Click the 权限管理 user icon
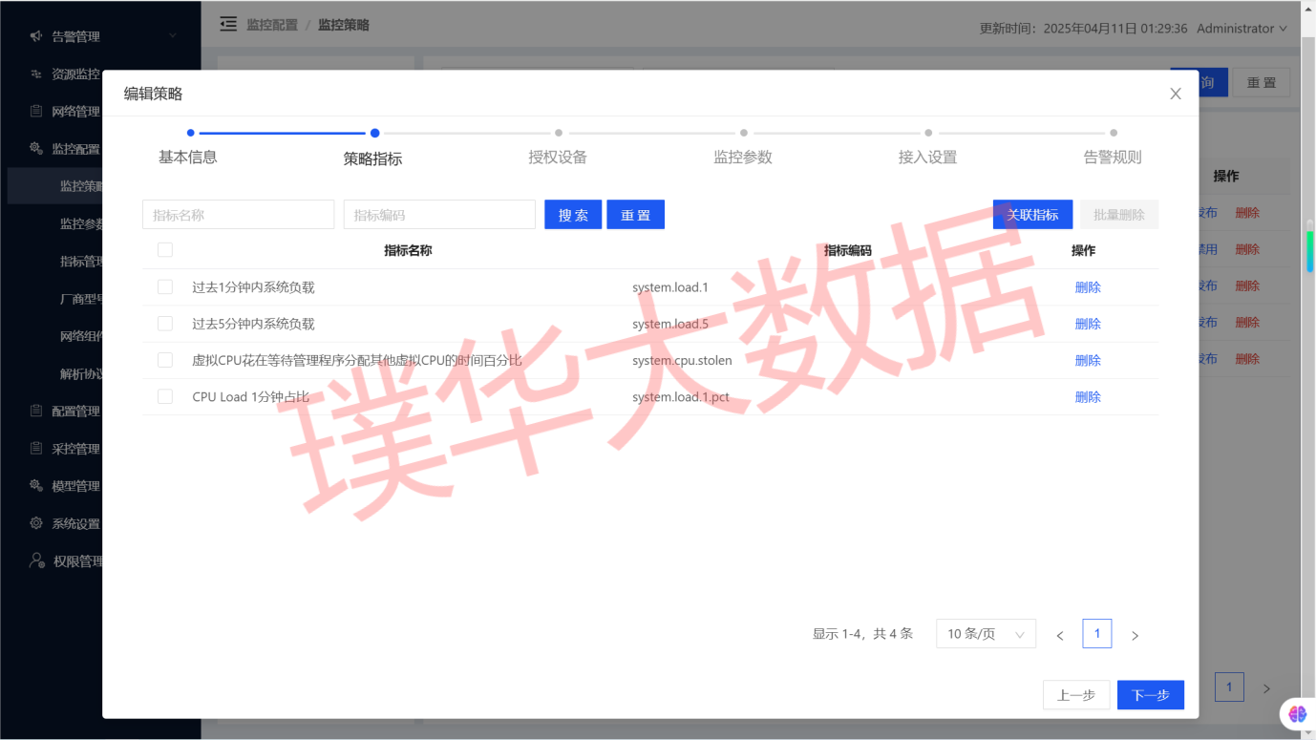1316x740 pixels. pos(36,560)
